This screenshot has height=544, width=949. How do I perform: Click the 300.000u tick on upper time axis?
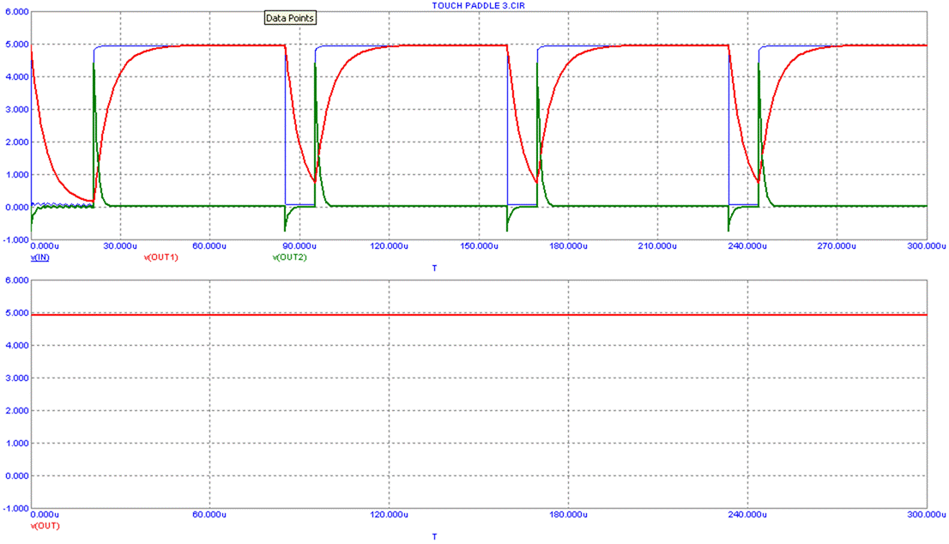tap(925, 246)
